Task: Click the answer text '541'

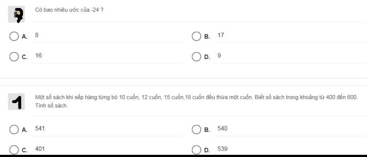Action: [40, 128]
